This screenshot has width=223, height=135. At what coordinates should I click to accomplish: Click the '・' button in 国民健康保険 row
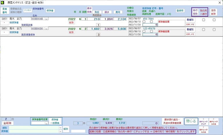(x=5, y=33)
